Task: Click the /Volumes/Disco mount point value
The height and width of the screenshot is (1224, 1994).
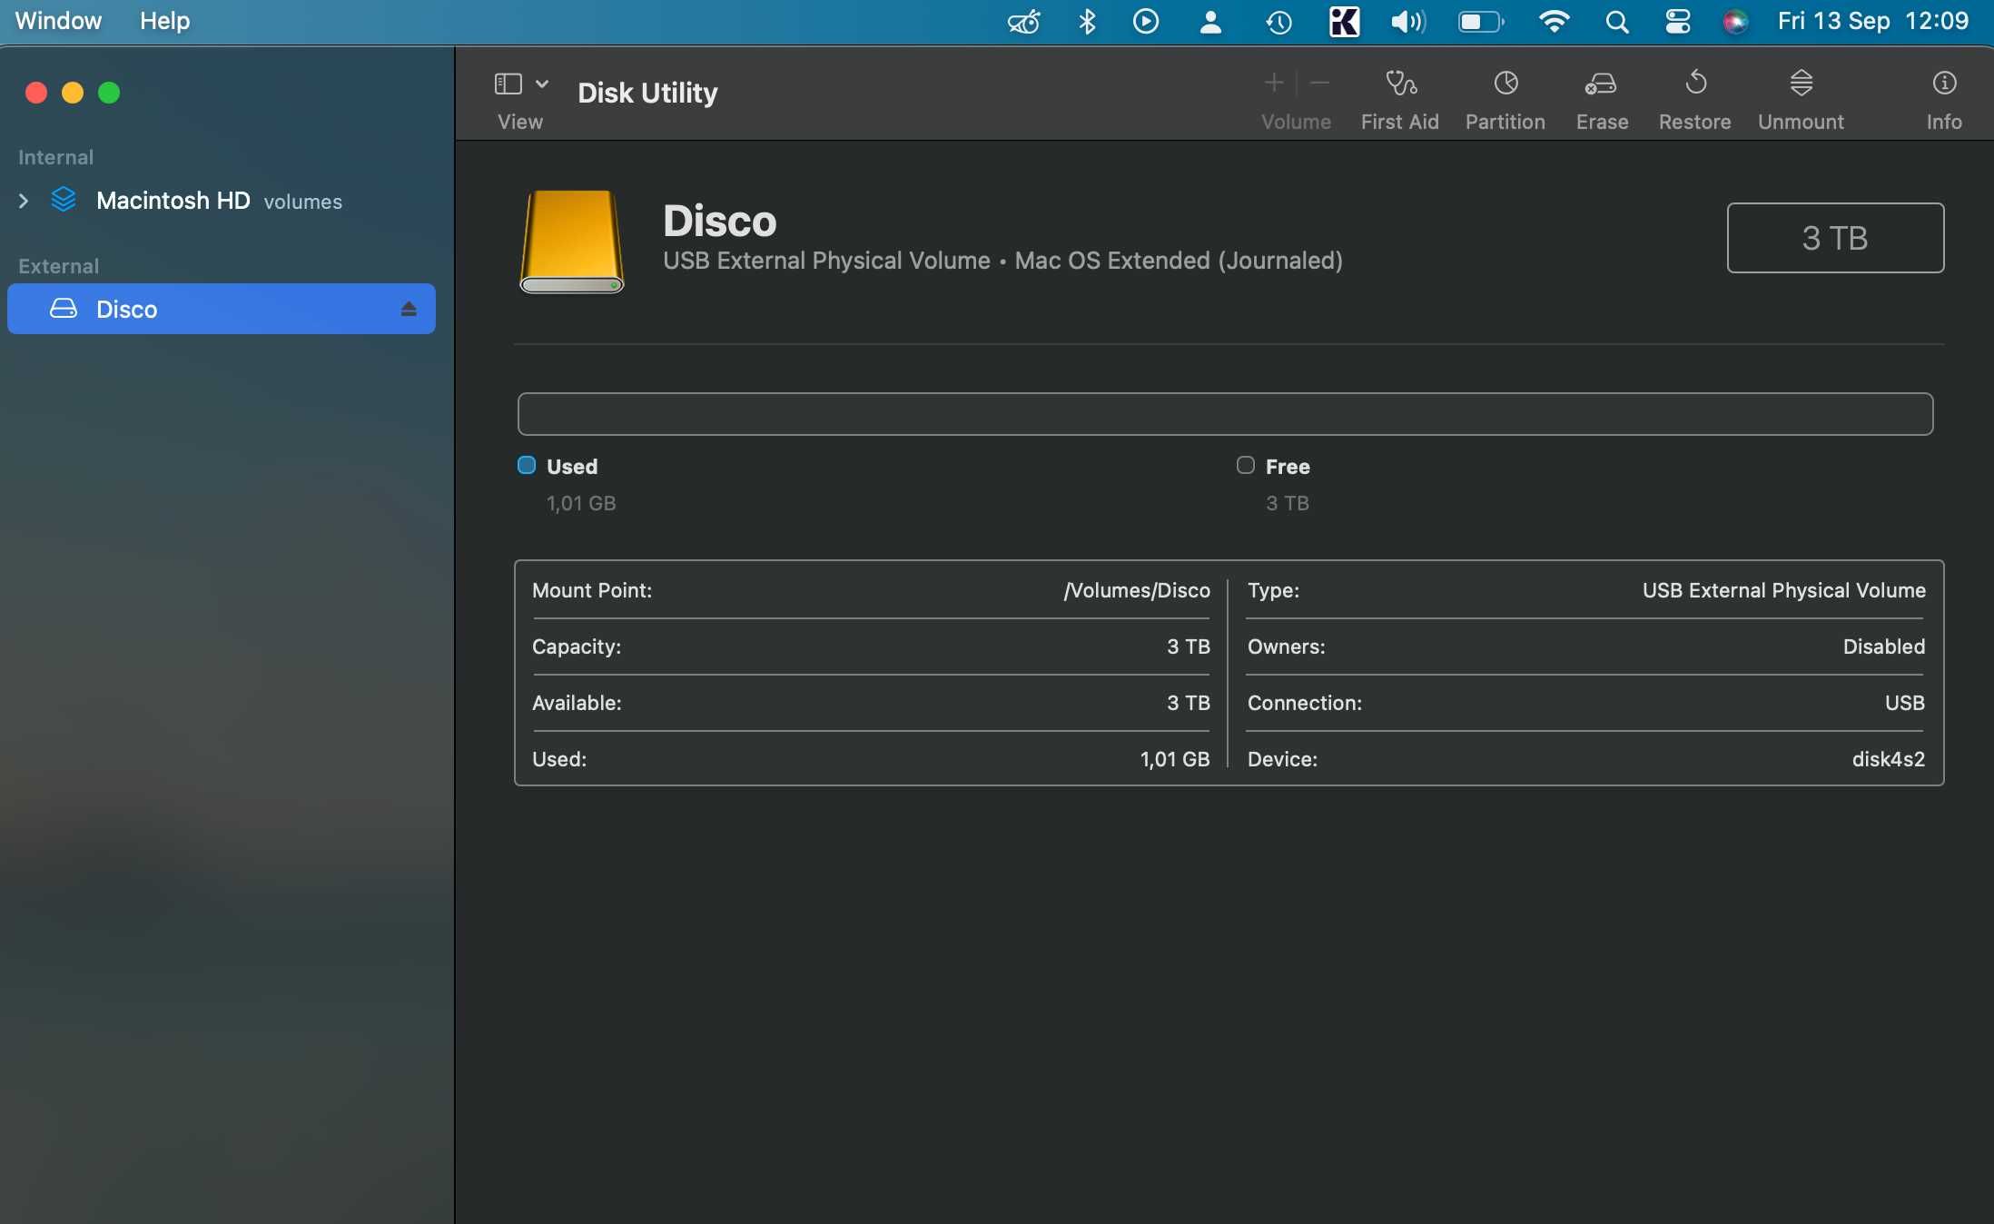Action: 1137,590
